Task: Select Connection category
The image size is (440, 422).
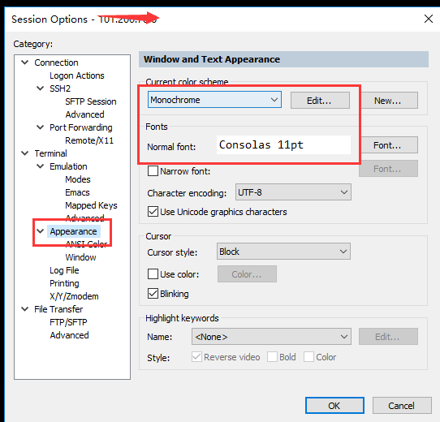Action: click(56, 62)
